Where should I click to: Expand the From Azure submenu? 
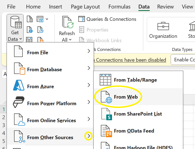50,85
